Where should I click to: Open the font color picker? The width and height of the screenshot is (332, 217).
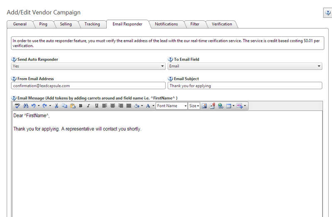[x=148, y=106]
